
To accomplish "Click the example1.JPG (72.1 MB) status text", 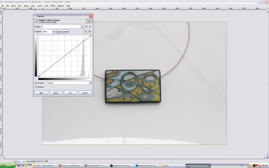I will (39, 161).
